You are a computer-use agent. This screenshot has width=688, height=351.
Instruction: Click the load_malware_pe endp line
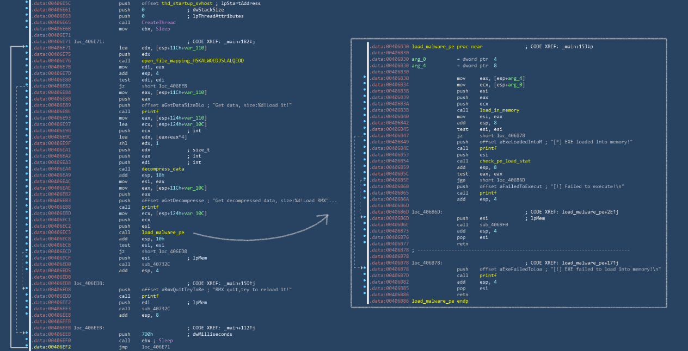pos(439,300)
